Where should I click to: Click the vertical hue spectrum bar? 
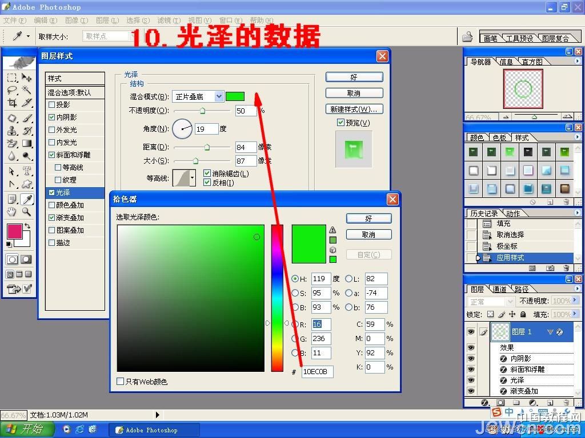pyautogui.click(x=277, y=298)
